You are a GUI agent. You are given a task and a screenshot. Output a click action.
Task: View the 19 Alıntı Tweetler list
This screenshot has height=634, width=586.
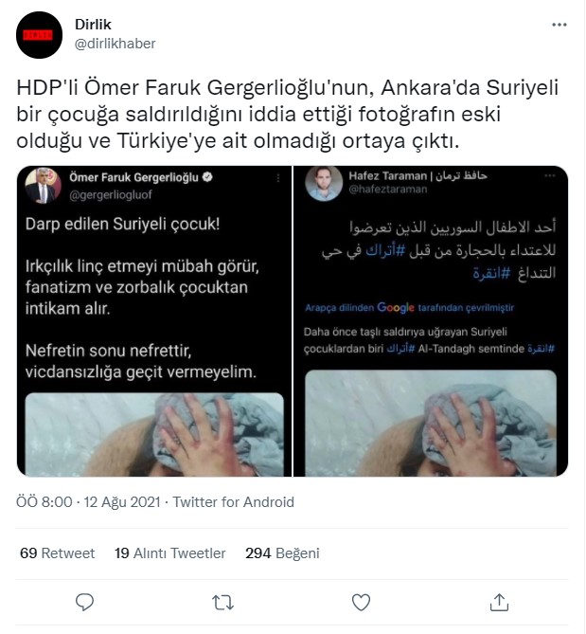point(170,552)
